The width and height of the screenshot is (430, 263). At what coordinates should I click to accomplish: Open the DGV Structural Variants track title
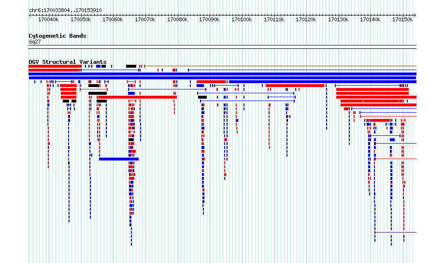tap(68, 62)
